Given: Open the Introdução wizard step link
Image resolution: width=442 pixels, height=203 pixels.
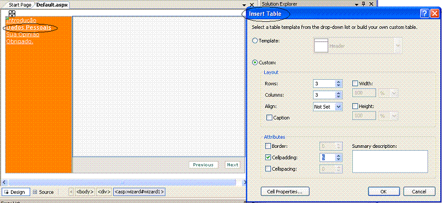Looking at the screenshot, I should (21, 20).
